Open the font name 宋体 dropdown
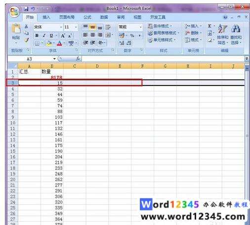 (x=61, y=27)
